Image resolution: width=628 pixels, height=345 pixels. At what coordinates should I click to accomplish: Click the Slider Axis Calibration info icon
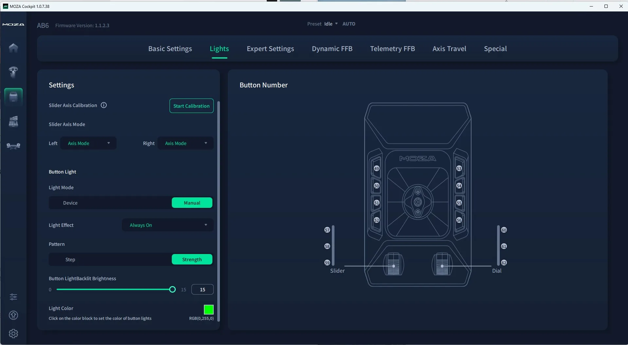point(104,105)
